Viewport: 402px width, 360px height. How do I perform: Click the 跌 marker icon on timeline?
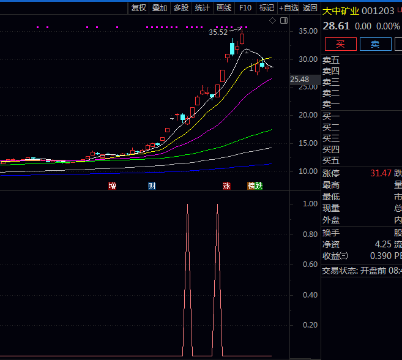pos(259,186)
